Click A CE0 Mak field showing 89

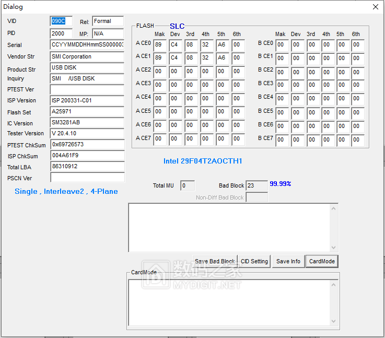[x=160, y=45]
